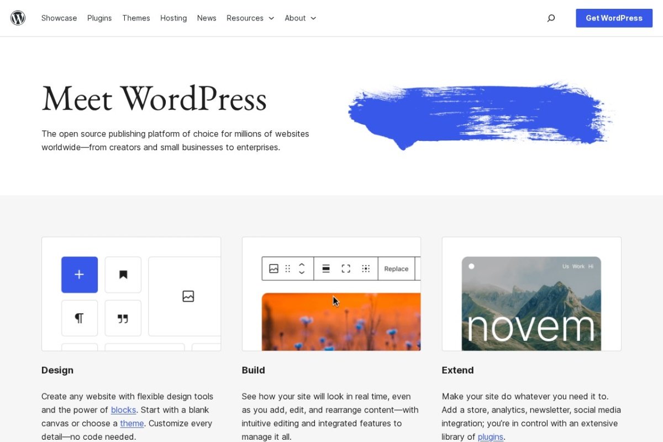Open the Themes menu item
The height and width of the screenshot is (442, 663).
coord(136,18)
